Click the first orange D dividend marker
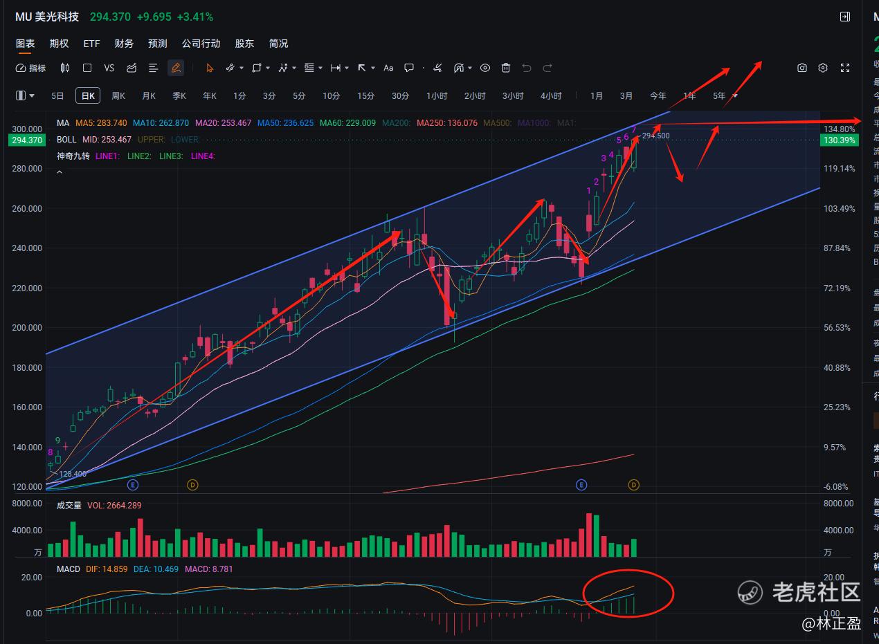This screenshot has width=879, height=644. 192,485
